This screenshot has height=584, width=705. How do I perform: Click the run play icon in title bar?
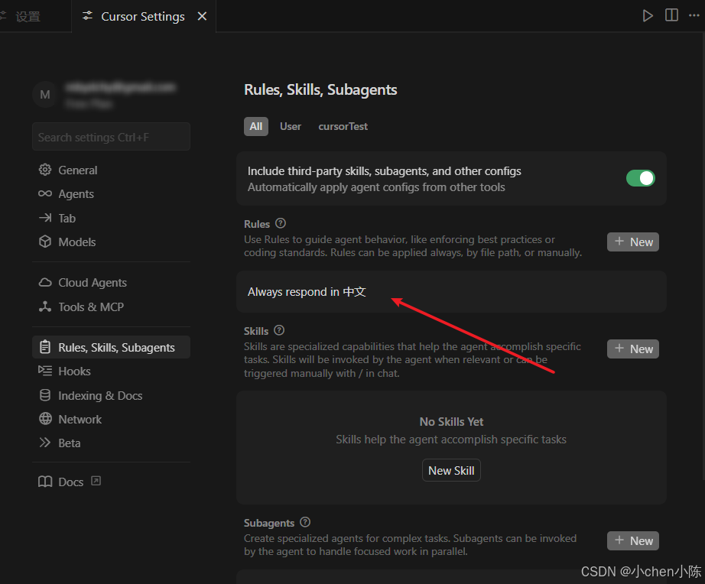[648, 16]
